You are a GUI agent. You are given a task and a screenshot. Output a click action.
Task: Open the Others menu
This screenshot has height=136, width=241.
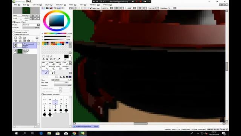[107, 5]
